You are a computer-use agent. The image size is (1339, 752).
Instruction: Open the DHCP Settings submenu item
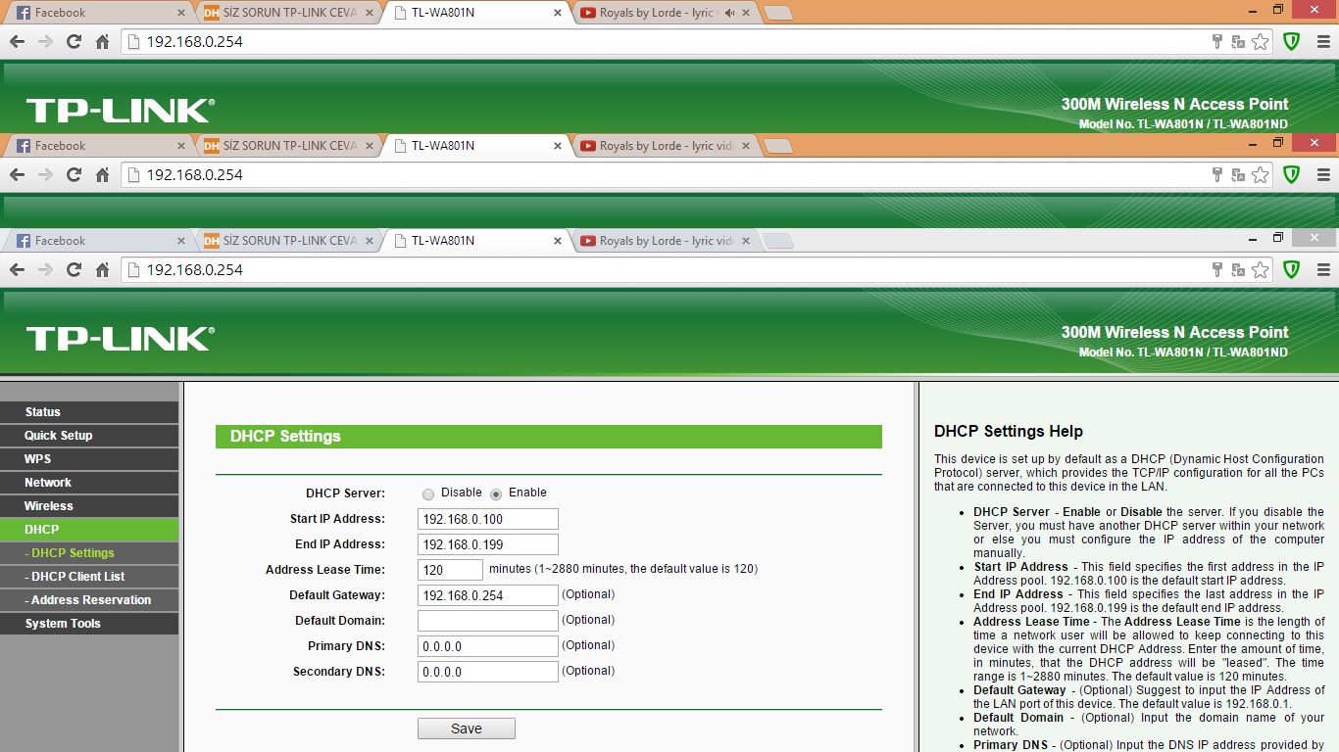89,553
